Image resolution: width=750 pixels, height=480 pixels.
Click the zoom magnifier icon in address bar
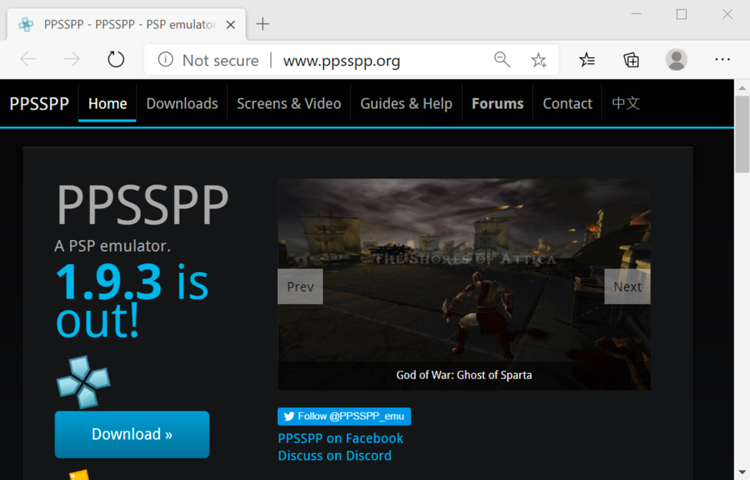pyautogui.click(x=502, y=60)
